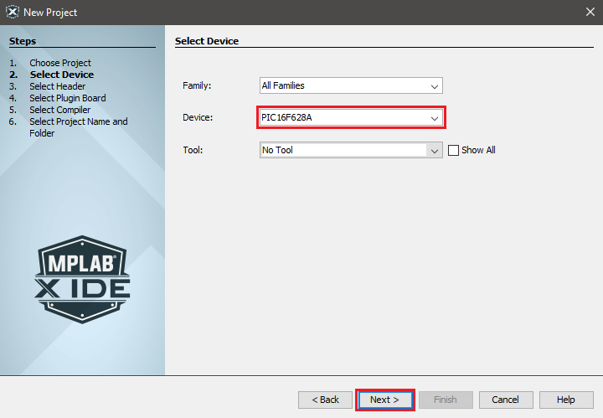Click step 6 Select Project Name and Folder
The height and width of the screenshot is (418, 603).
79,127
